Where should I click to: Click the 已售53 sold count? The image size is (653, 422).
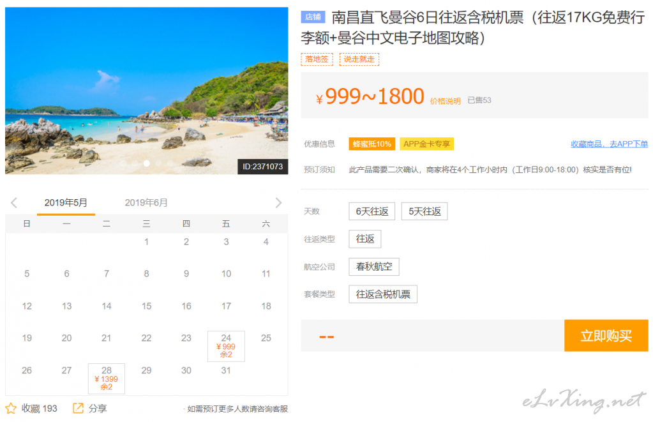[479, 100]
